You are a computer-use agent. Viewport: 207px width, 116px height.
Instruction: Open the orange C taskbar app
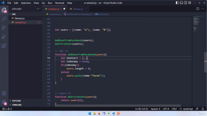118,113
